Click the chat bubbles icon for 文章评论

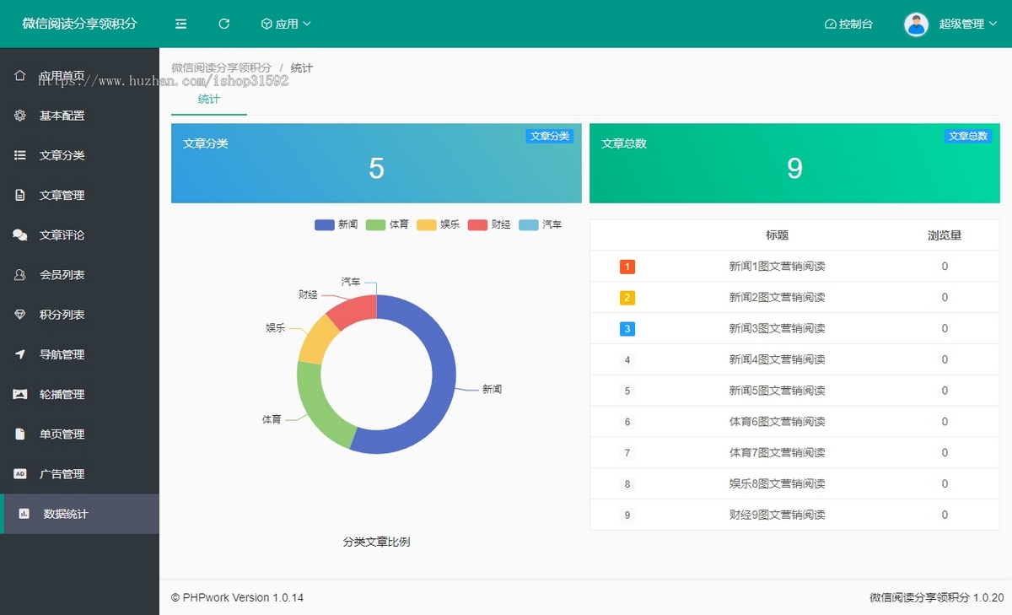coord(20,235)
